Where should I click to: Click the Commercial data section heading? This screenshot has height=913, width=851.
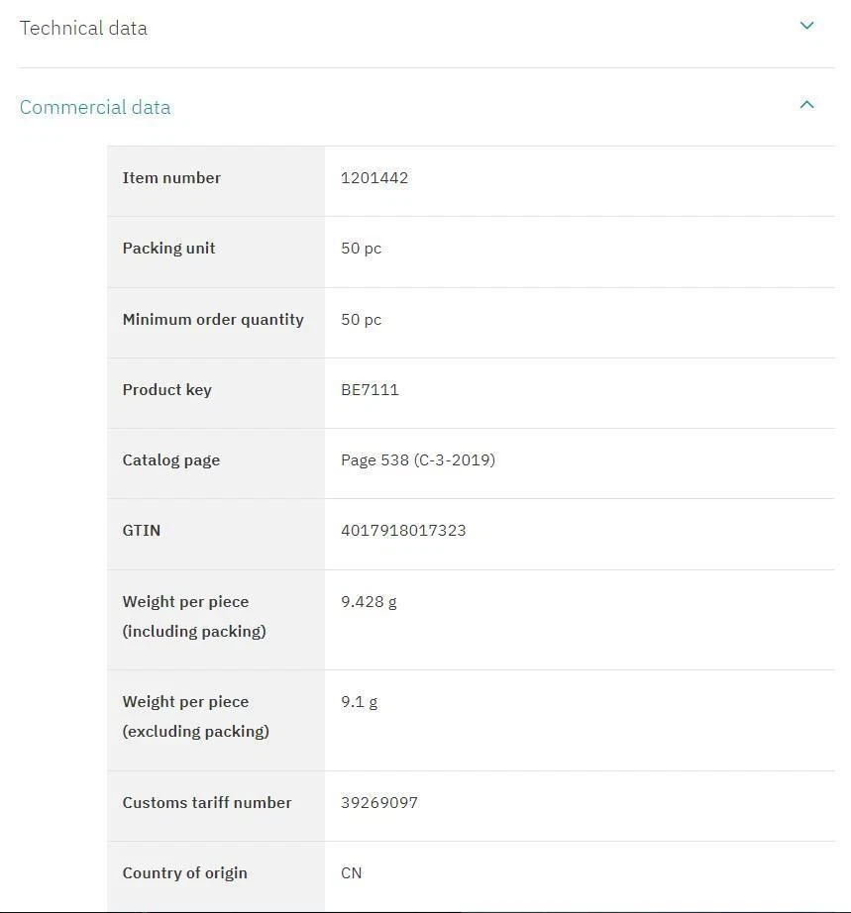[x=95, y=107]
